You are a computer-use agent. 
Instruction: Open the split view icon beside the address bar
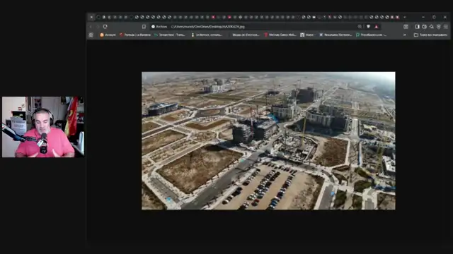(406, 27)
